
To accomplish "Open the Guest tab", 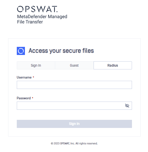I will (x=74, y=65).
